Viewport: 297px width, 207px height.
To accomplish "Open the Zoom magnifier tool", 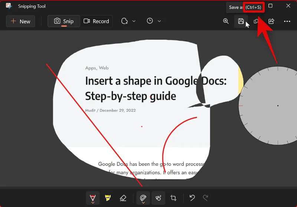I will point(226,21).
